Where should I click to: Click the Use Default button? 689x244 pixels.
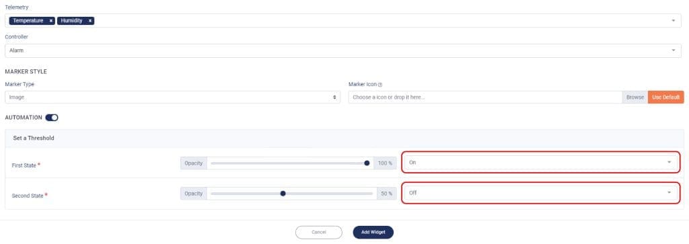click(665, 97)
